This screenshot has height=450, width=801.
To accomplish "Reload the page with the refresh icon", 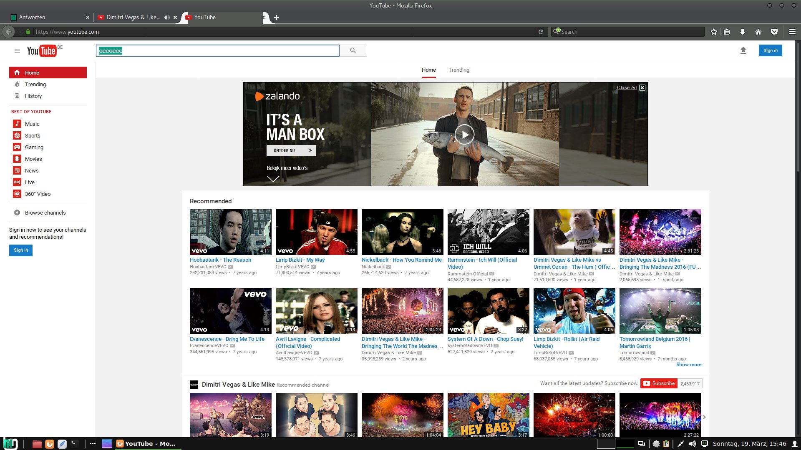I will [x=541, y=32].
